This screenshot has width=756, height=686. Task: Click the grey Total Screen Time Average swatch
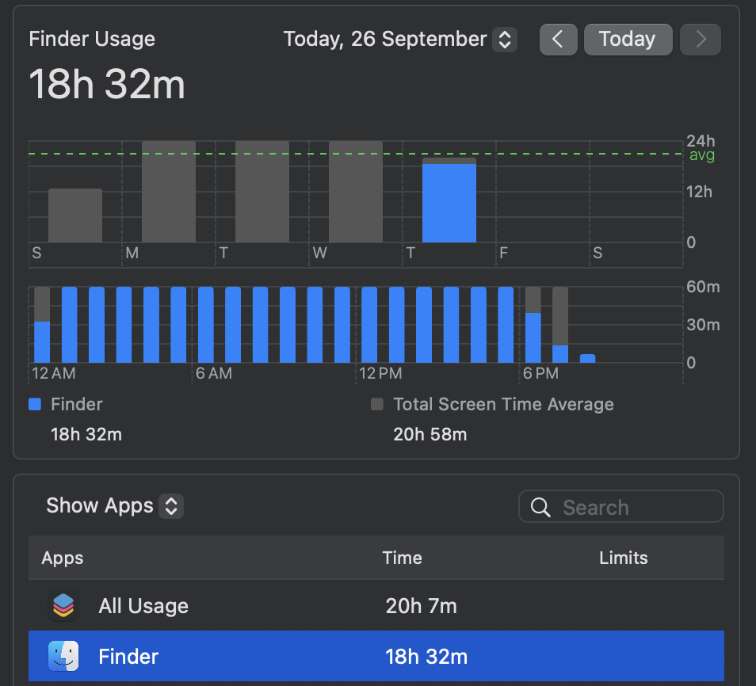tap(377, 404)
